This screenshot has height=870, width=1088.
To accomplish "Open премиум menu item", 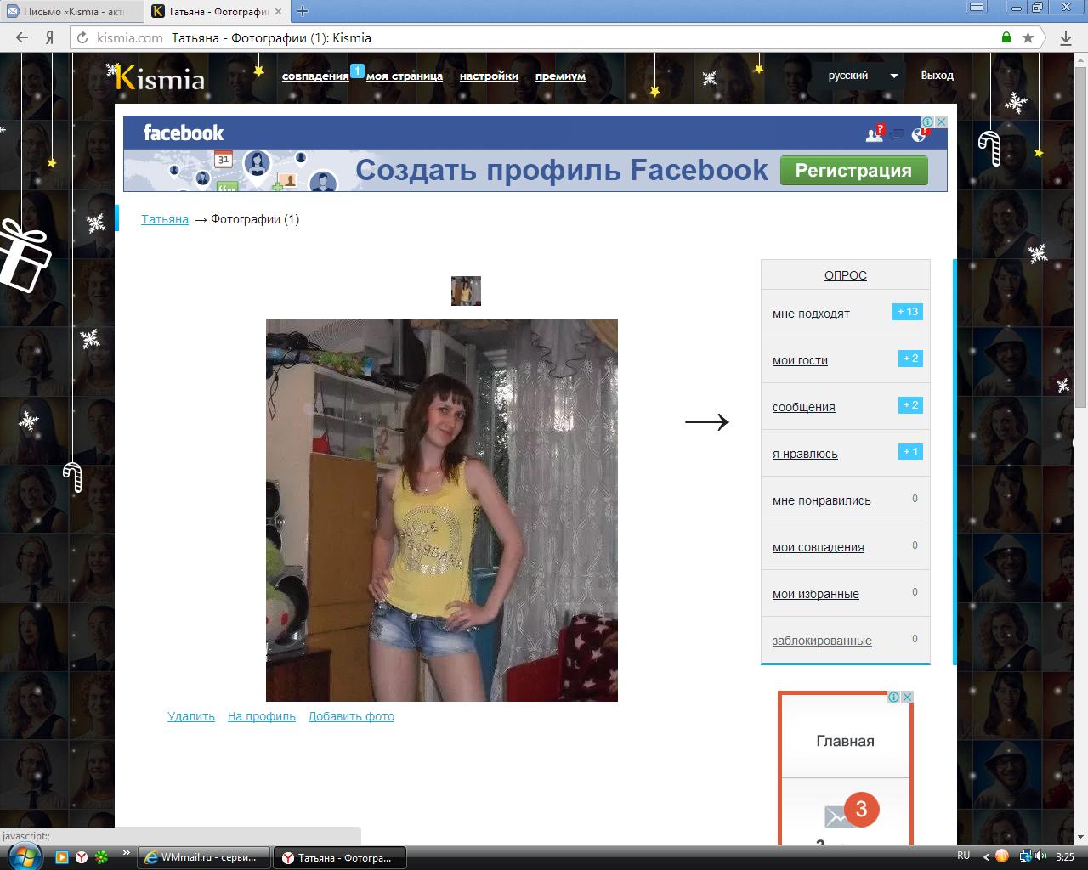I will click(x=560, y=76).
